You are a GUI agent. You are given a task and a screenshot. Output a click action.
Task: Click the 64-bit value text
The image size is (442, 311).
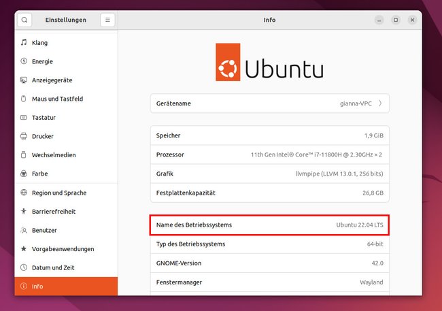[375, 244]
